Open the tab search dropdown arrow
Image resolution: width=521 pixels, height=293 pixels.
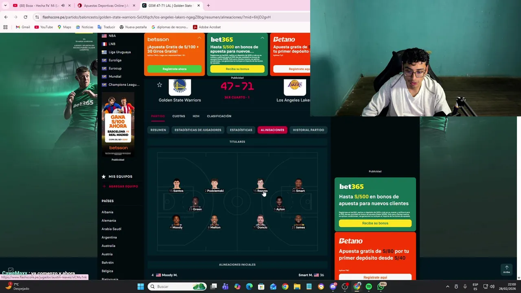click(5, 6)
